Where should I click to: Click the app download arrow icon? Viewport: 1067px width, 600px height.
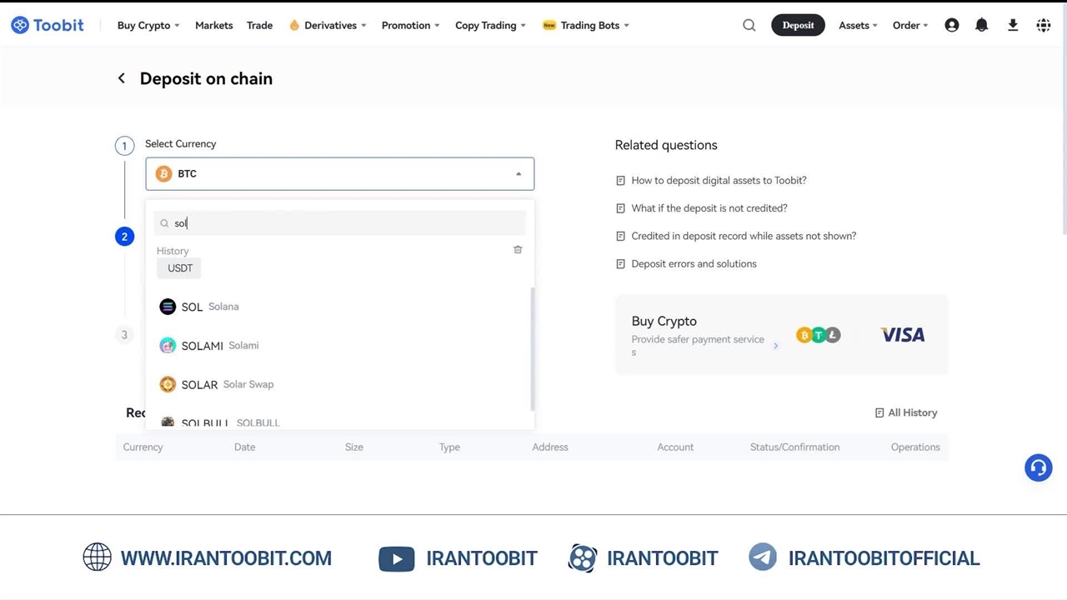(1012, 25)
